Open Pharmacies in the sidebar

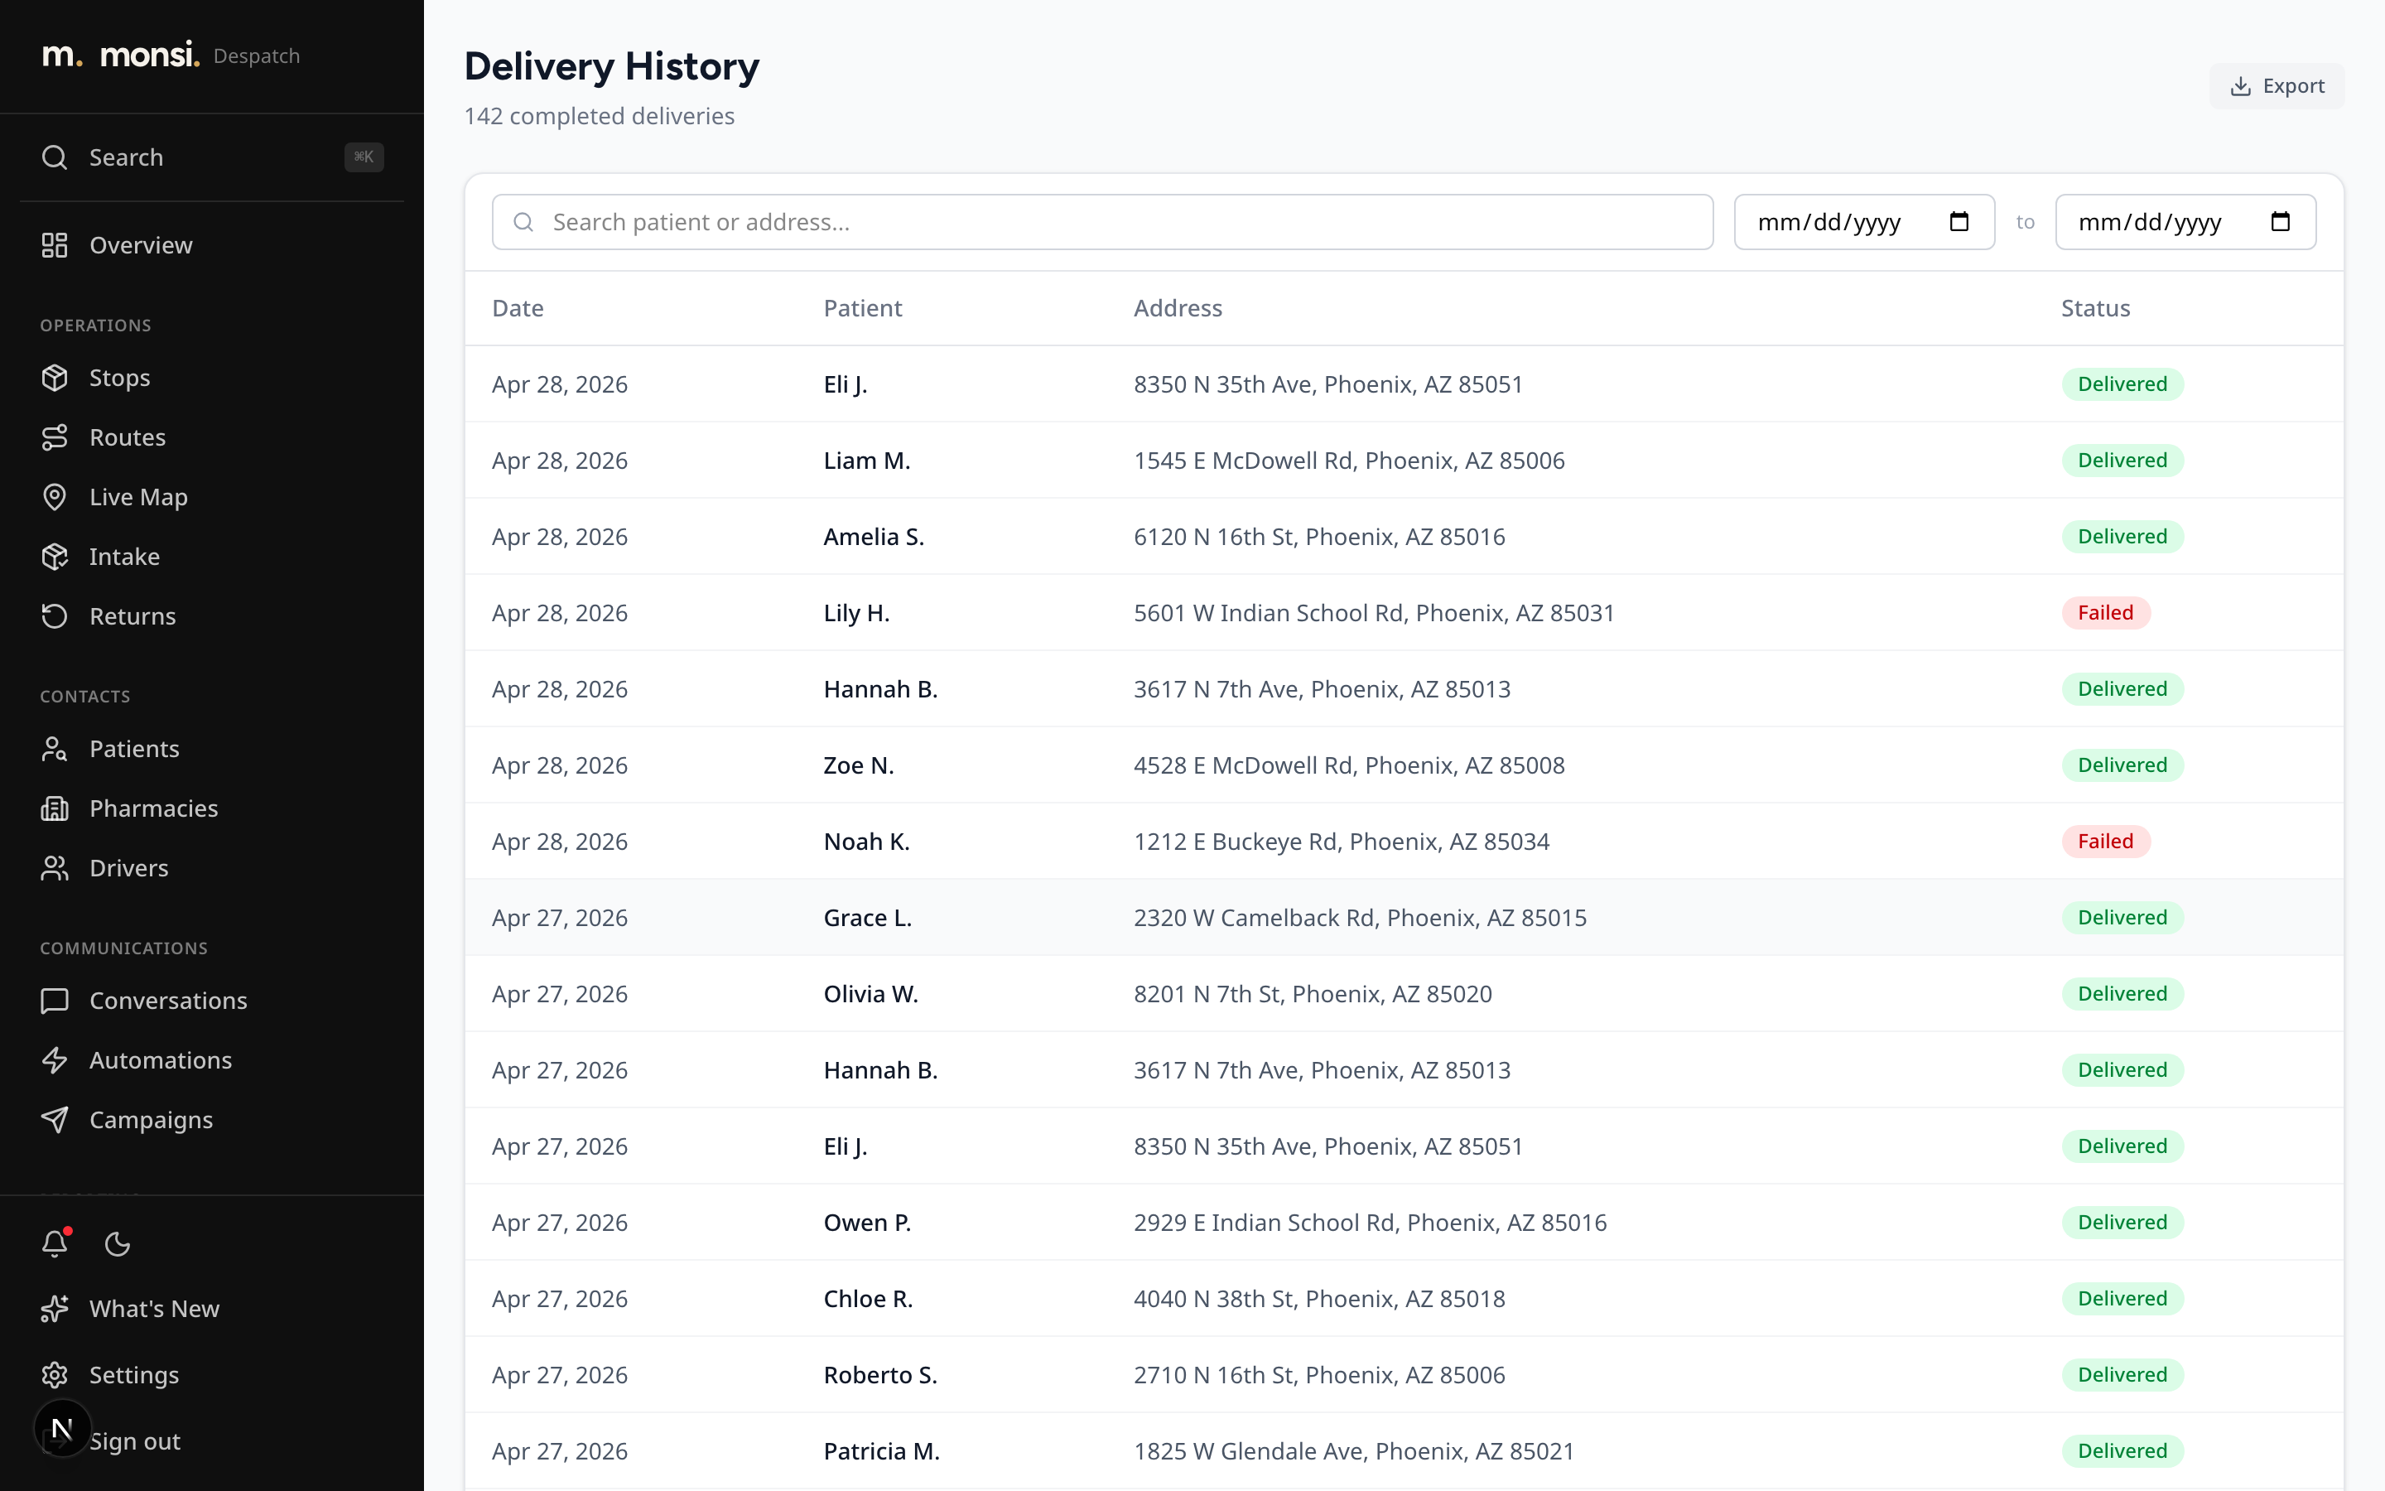pos(212,808)
